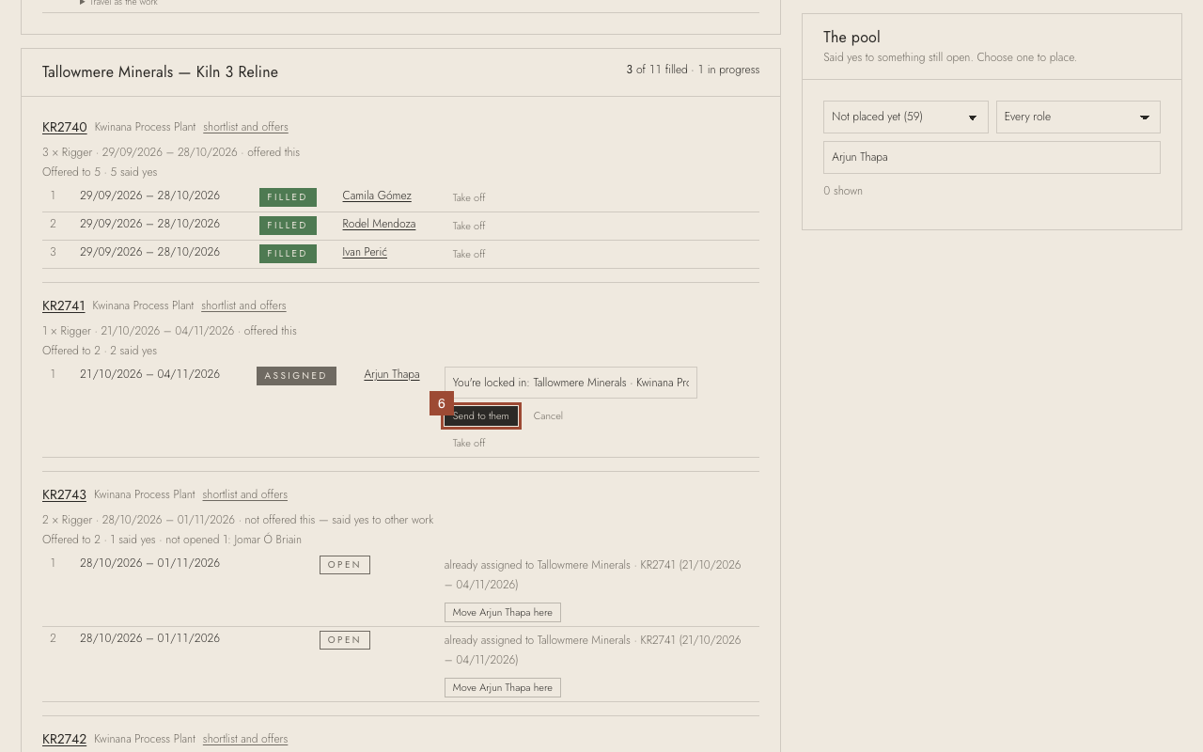
Task: Click the FILLED badge in Rodel Mendoza's row
Action: (x=288, y=226)
